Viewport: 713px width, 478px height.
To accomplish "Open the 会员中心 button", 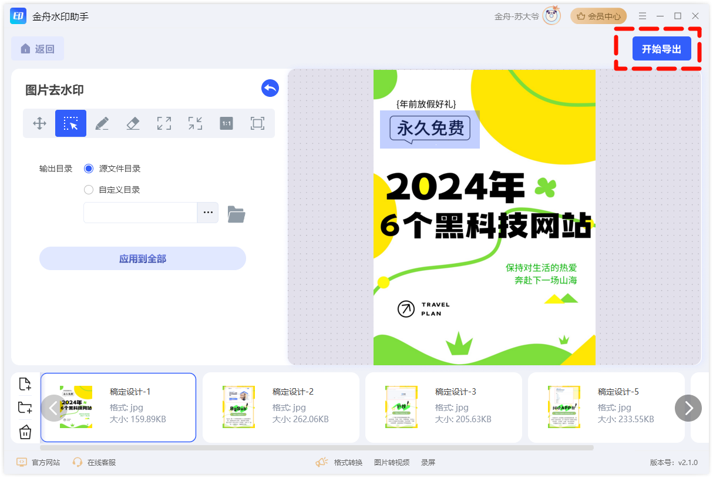I will click(598, 16).
